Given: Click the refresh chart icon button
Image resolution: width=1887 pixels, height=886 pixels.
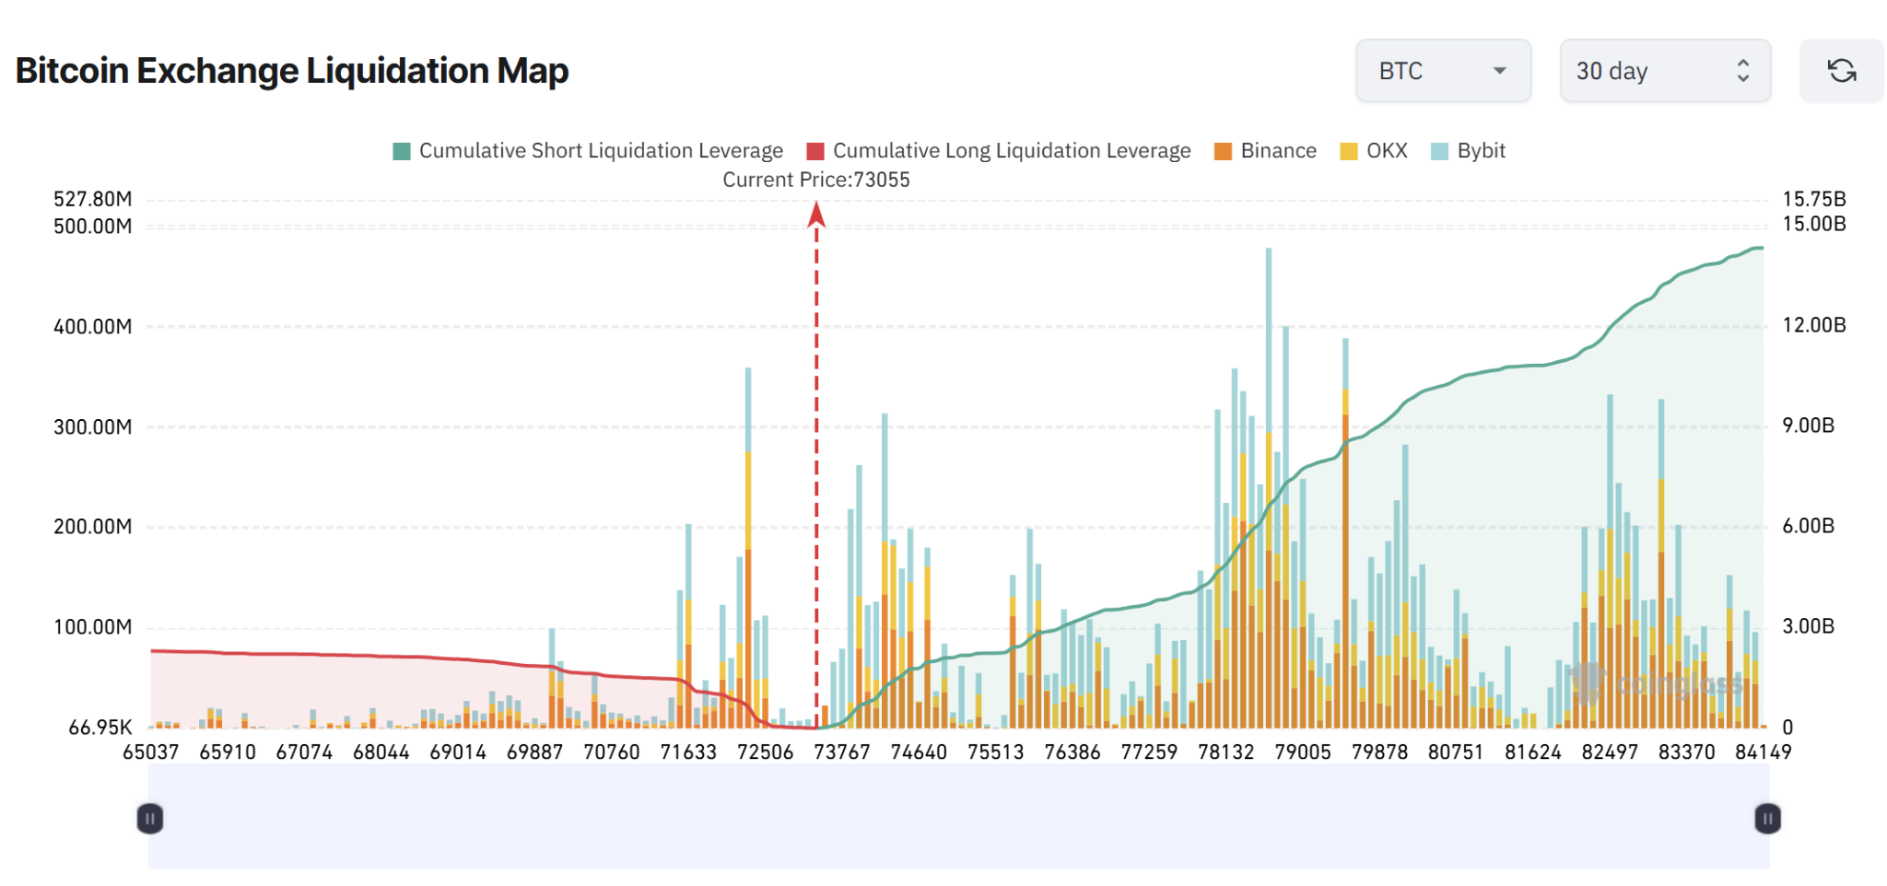Looking at the screenshot, I should pos(1841,71).
